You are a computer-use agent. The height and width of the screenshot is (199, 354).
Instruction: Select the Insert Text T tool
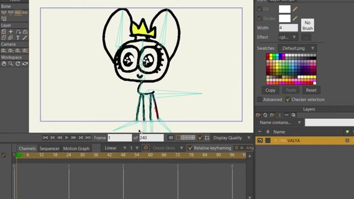[x=18, y=38]
